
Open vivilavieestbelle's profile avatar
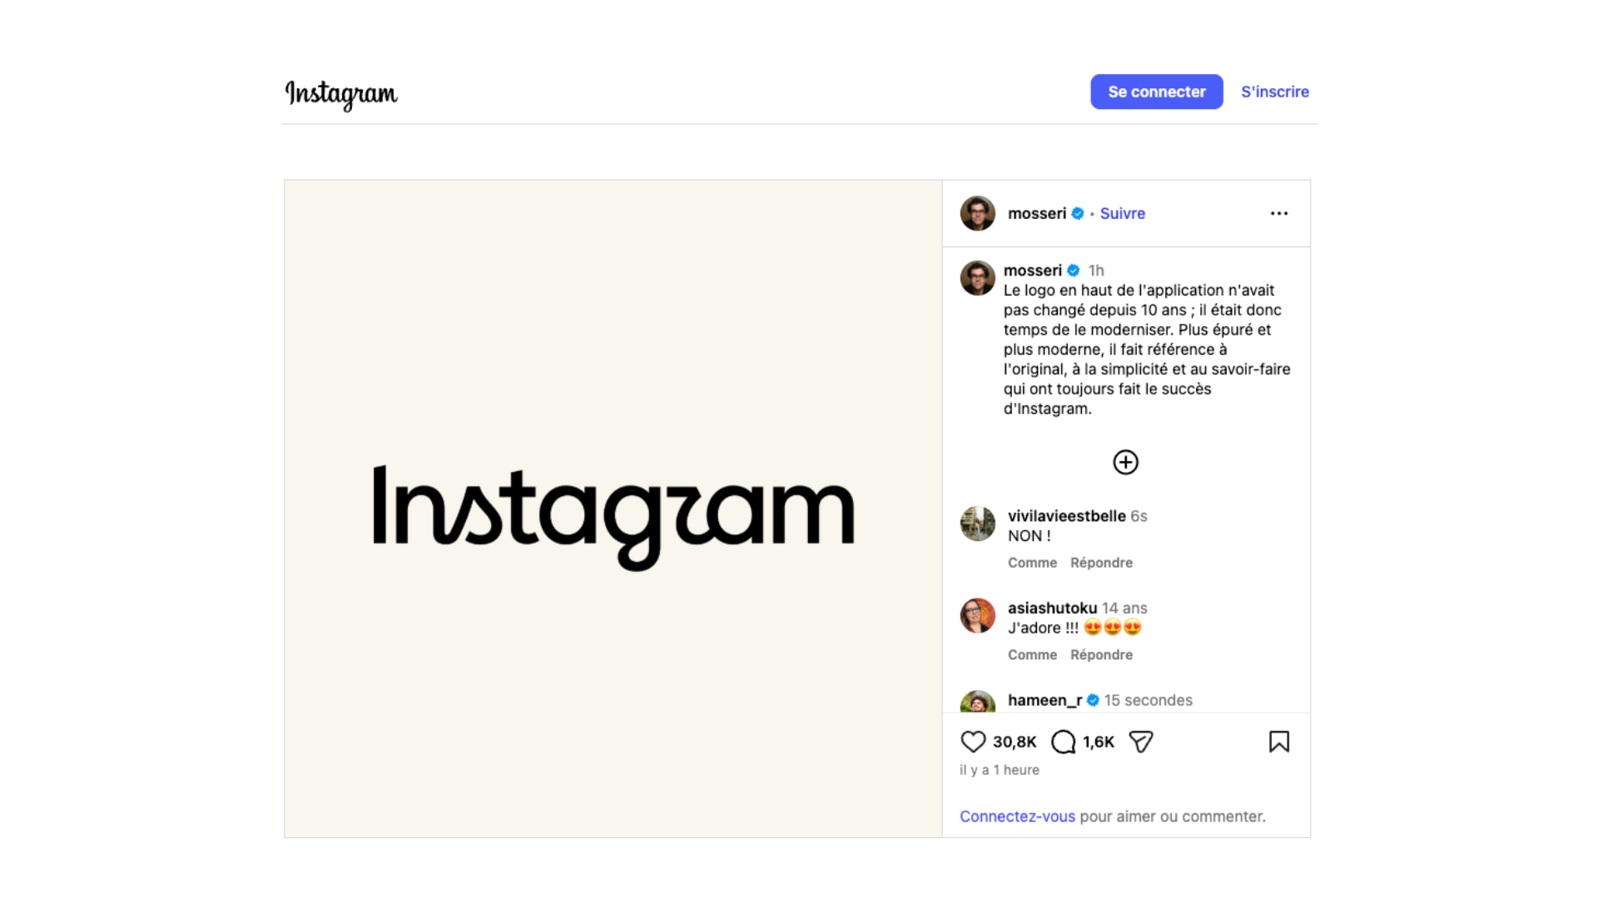pyautogui.click(x=978, y=524)
